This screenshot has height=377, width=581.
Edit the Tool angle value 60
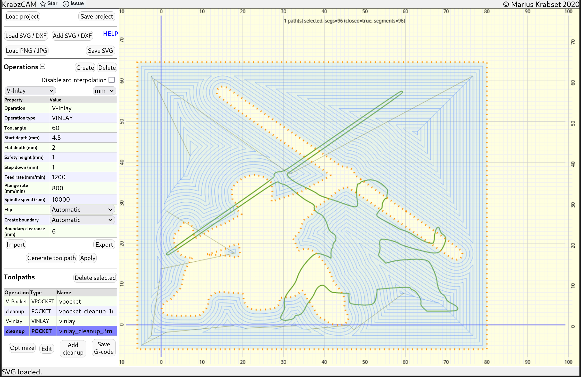pyautogui.click(x=83, y=128)
